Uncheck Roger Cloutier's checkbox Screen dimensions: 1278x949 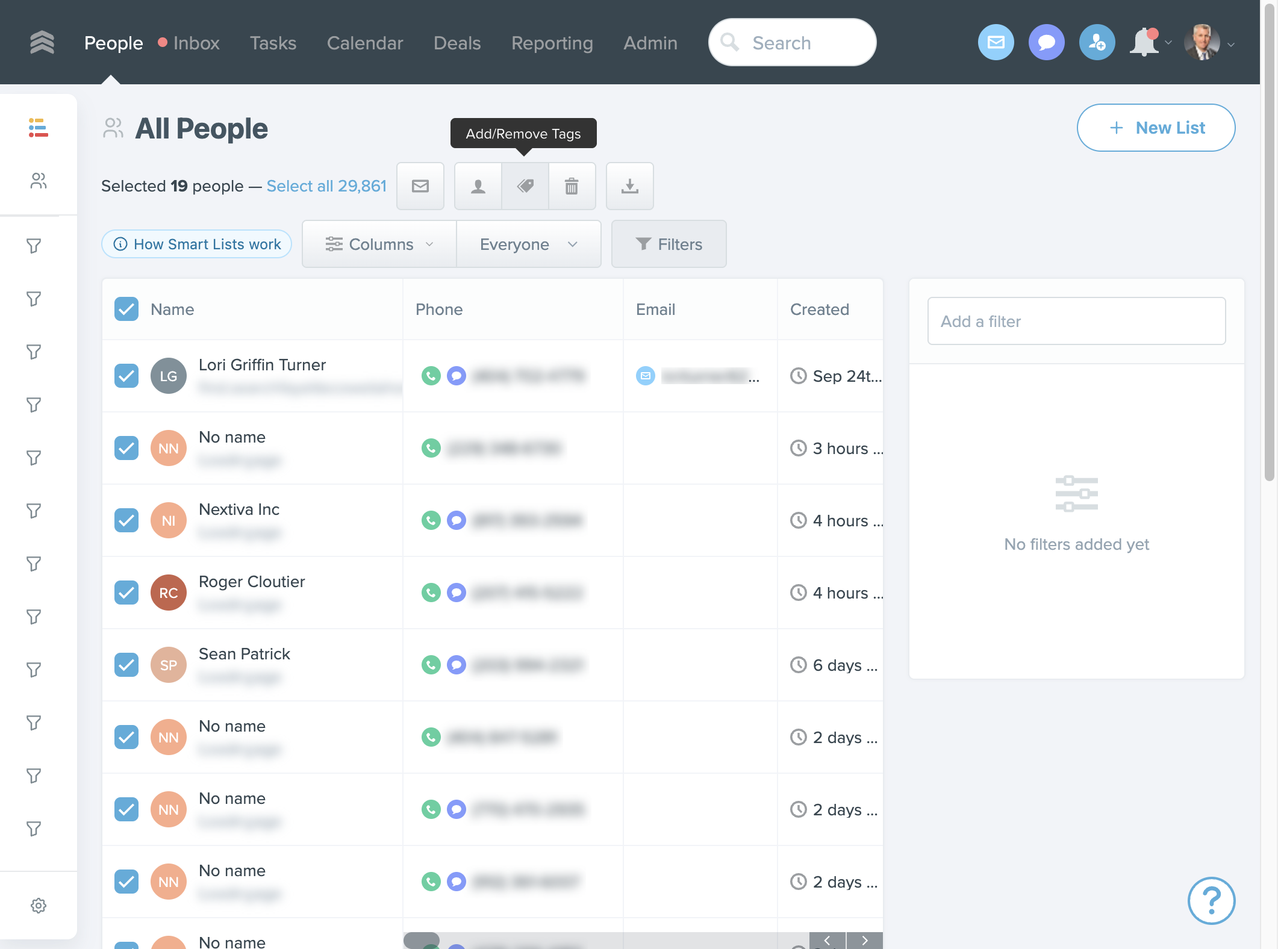point(126,593)
